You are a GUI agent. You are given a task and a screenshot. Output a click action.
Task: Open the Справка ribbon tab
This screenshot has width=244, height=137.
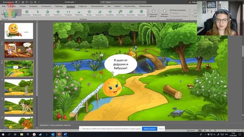pos(117,6)
